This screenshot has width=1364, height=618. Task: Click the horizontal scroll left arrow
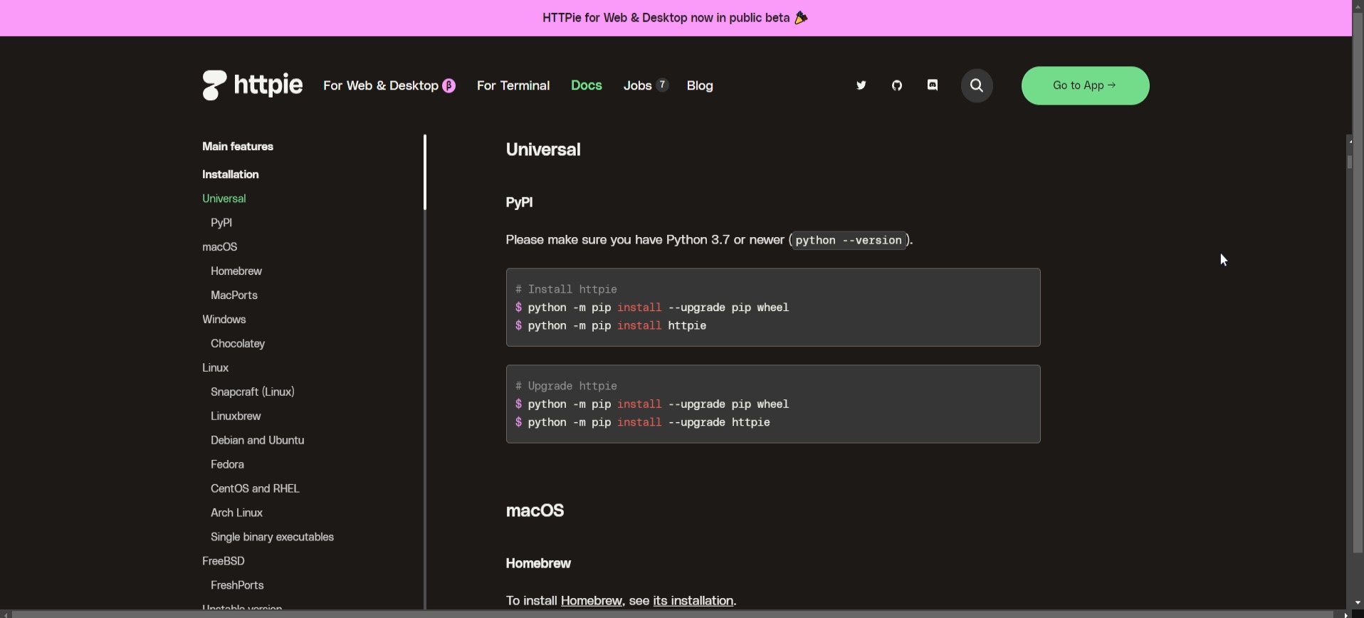click(6, 614)
